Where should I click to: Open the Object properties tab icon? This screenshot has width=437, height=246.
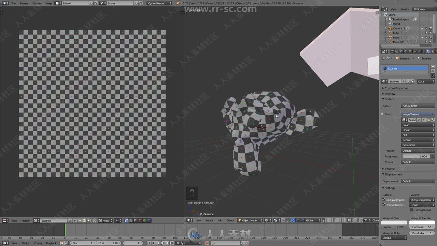pyautogui.click(x=410, y=51)
